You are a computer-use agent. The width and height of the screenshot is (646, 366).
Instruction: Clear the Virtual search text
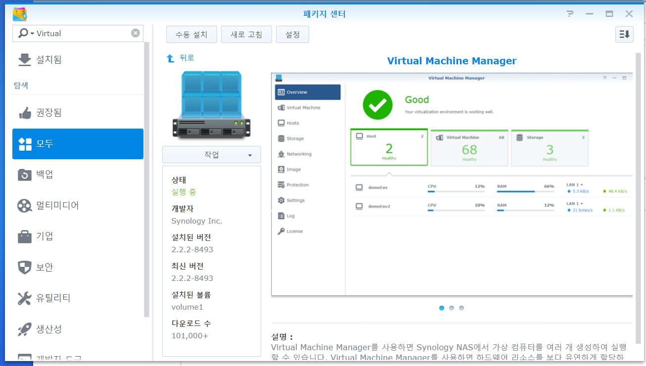[x=135, y=33]
